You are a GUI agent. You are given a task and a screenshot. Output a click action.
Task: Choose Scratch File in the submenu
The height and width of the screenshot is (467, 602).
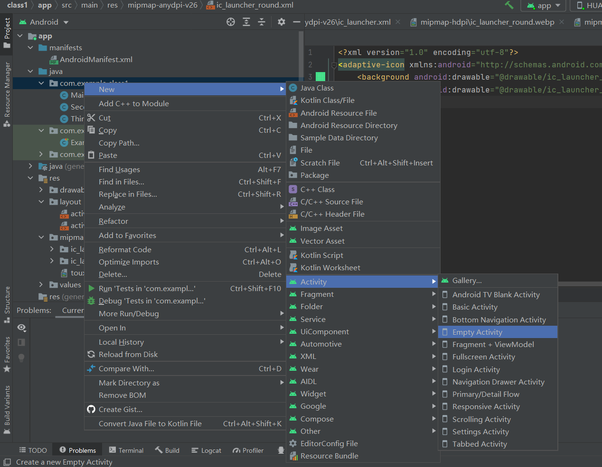tap(363, 163)
